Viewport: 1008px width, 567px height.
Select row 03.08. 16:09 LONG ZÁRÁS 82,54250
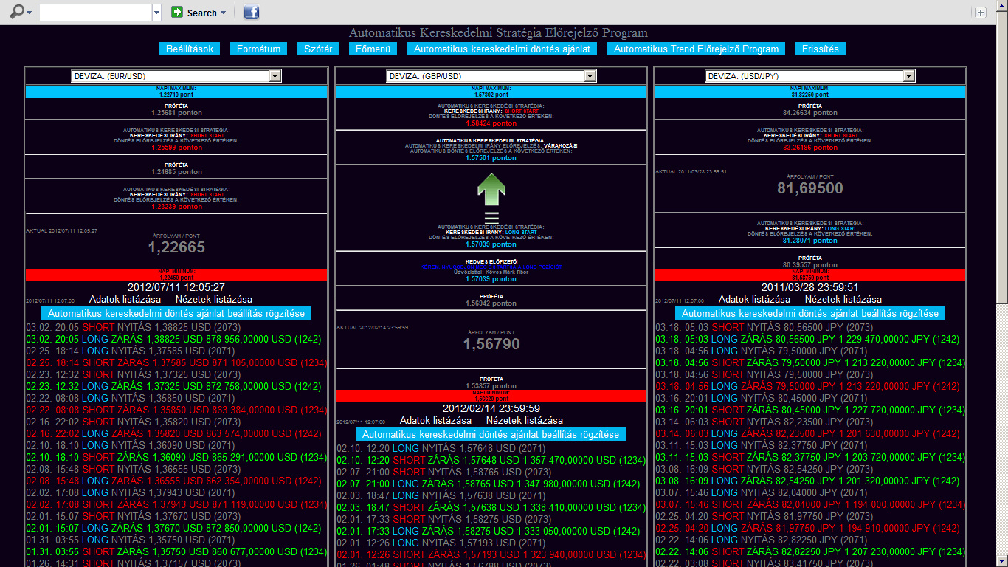pos(808,481)
